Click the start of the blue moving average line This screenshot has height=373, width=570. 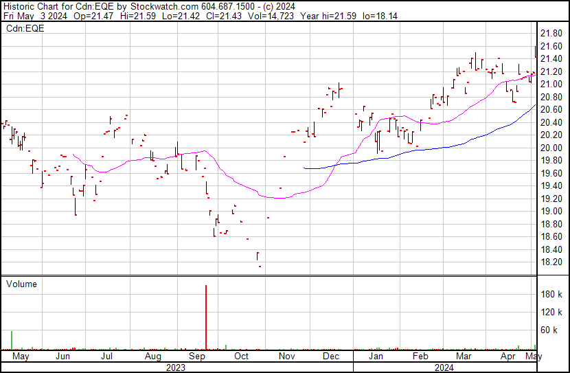(x=304, y=168)
